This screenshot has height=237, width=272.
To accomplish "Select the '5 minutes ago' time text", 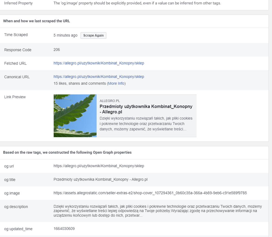I will tap(65, 35).
